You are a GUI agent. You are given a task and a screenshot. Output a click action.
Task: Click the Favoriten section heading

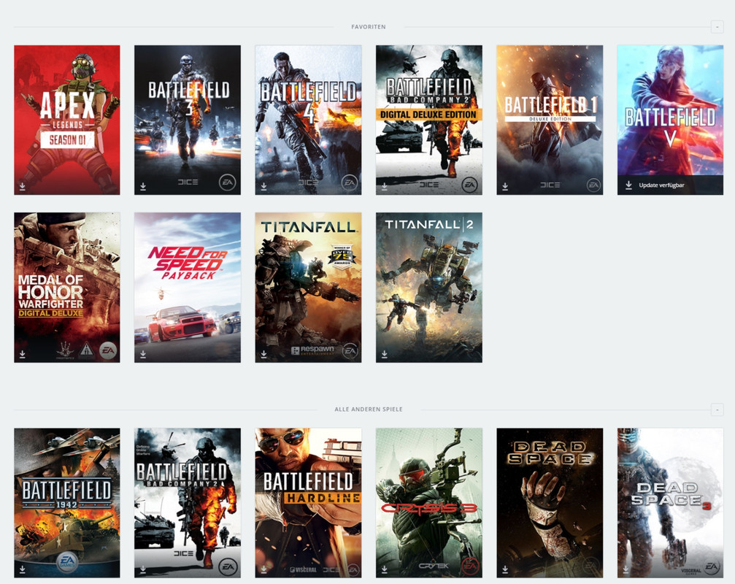click(x=369, y=27)
